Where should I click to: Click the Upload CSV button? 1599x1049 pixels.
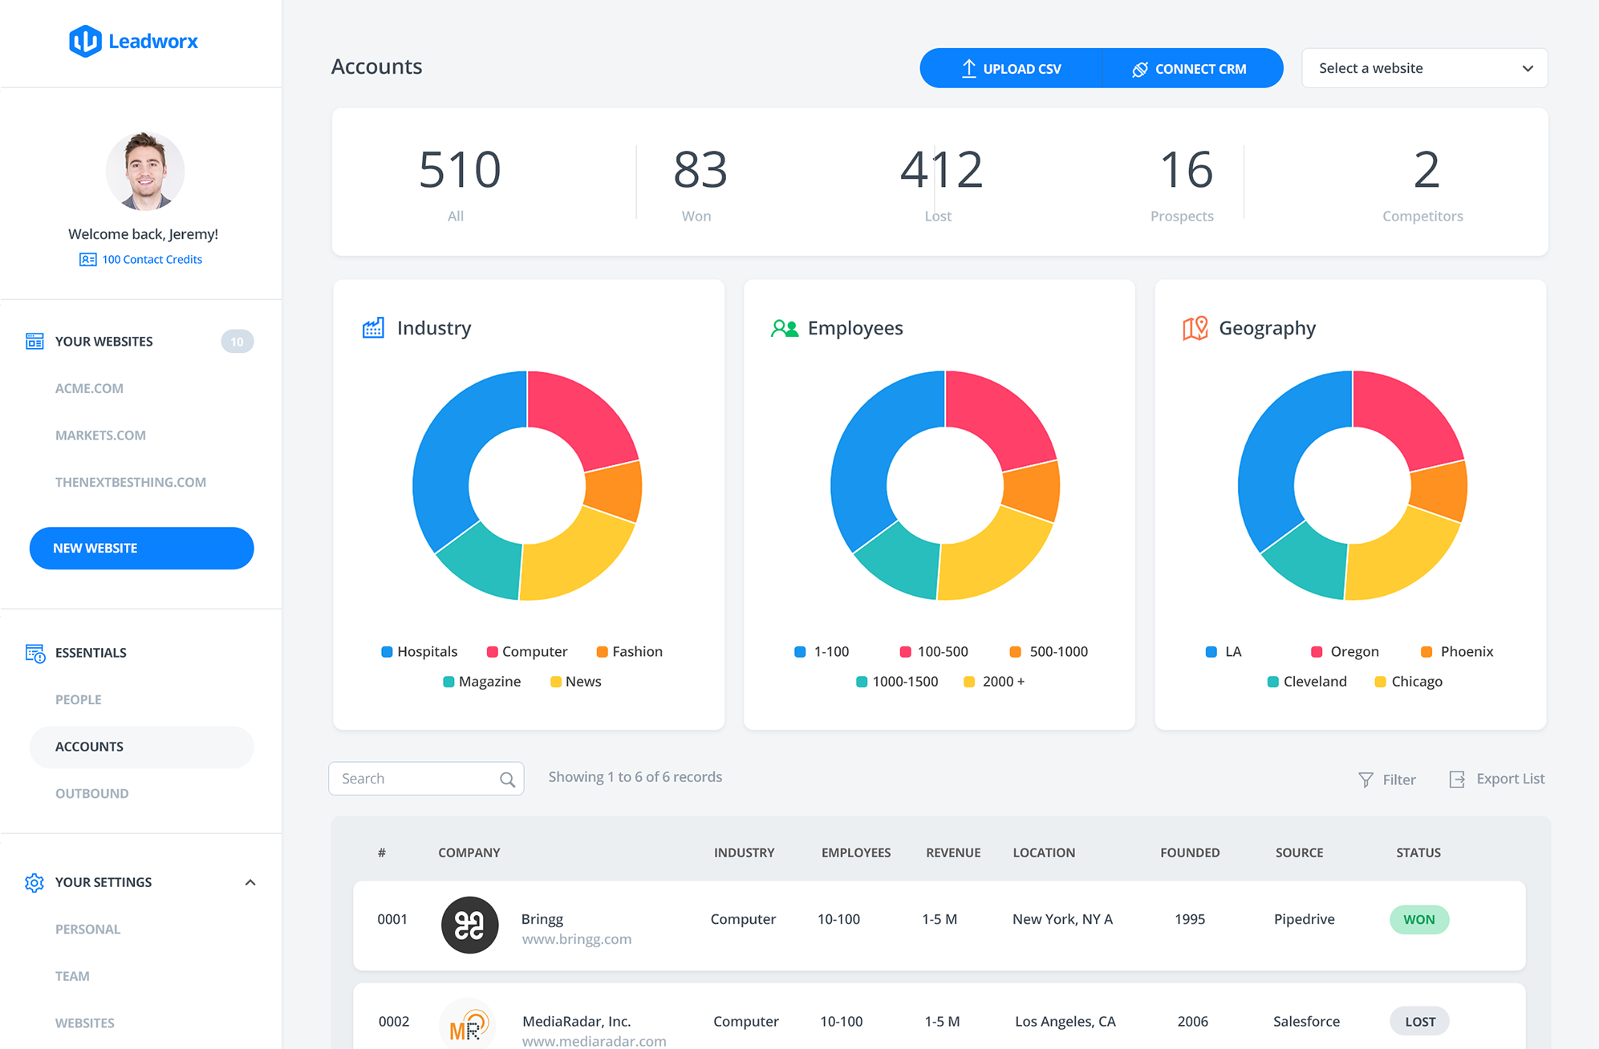tap(1011, 68)
